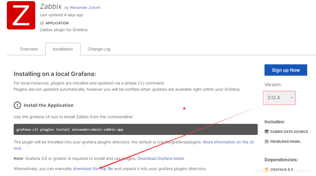This screenshot has width=316, height=176.
Task: Click the Zabbix plugin title text
Action: pyautogui.click(x=51, y=7)
